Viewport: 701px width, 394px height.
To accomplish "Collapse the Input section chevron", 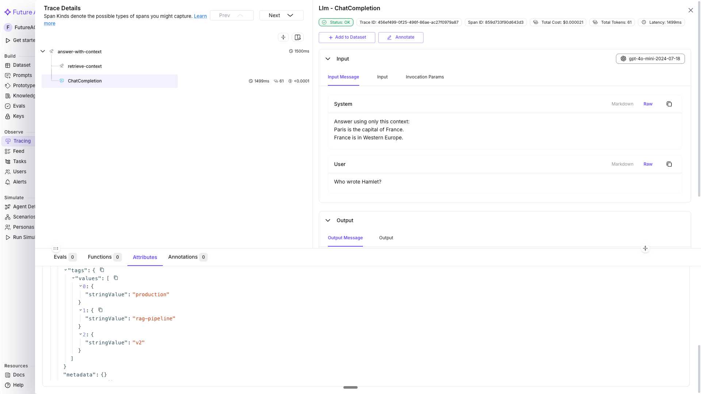I will [328, 59].
